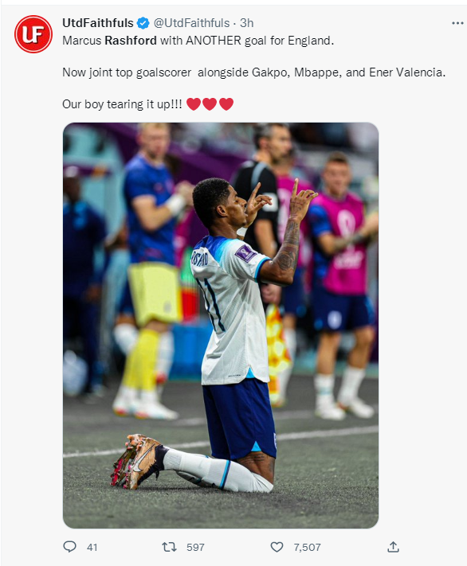Visit the @UtdFaithfuls handle link

click(x=191, y=23)
